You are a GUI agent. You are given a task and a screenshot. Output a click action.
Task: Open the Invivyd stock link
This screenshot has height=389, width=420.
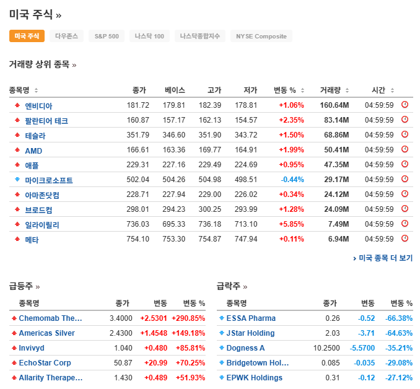tap(32, 348)
